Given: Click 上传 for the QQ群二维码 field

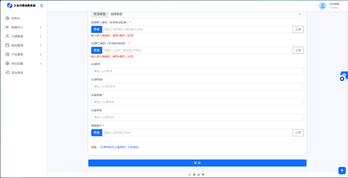Looking at the screenshot, I should [298, 50].
